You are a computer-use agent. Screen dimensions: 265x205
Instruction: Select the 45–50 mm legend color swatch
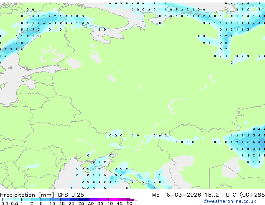pyautogui.click(x=123, y=200)
